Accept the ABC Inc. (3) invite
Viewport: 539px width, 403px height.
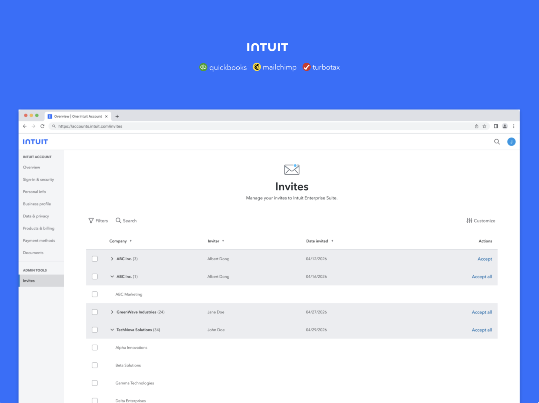(x=485, y=259)
